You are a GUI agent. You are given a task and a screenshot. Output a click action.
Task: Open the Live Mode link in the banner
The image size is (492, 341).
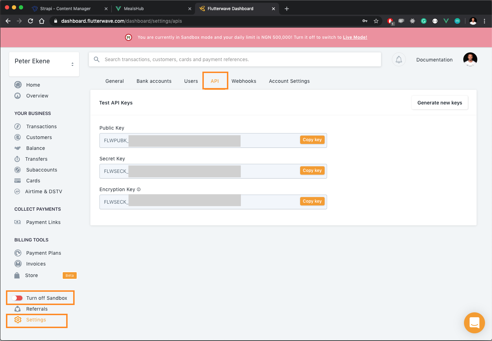coord(355,37)
